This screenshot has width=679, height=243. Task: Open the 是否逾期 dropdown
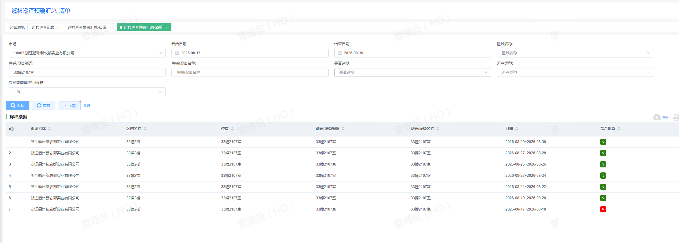pyautogui.click(x=413, y=72)
